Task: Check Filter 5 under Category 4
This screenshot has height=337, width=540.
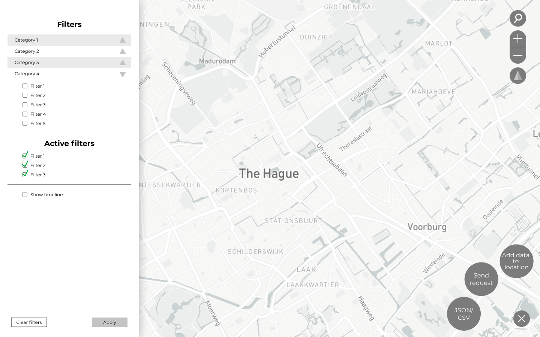Action: pyautogui.click(x=25, y=124)
